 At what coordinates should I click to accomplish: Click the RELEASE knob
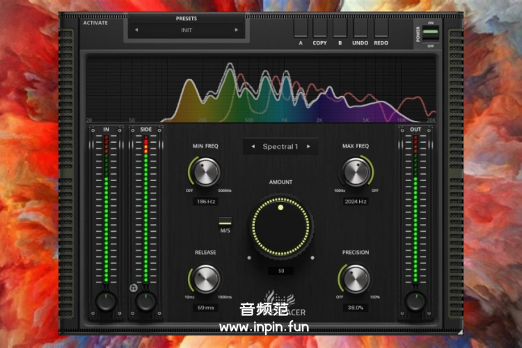tap(206, 278)
